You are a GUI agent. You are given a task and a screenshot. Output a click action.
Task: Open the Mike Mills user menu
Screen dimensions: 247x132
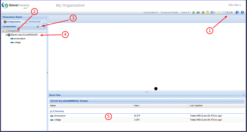[234, 5]
